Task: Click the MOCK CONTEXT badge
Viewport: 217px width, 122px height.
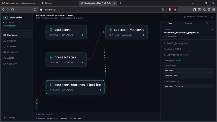Action: tap(10, 26)
